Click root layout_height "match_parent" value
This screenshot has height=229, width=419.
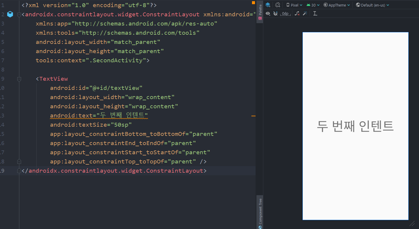[139, 51]
